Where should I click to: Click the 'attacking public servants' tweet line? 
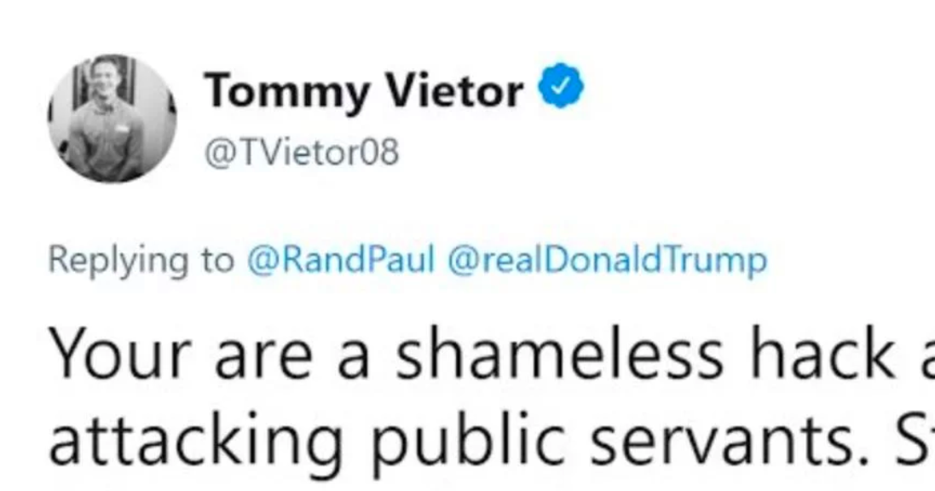pos(491,442)
